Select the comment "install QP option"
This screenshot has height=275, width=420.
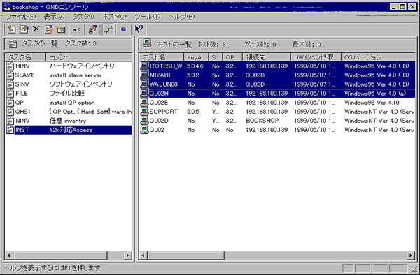point(72,103)
